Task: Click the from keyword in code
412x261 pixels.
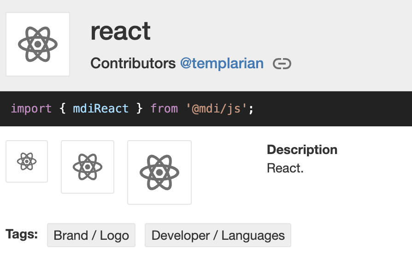Action: tap(164, 108)
